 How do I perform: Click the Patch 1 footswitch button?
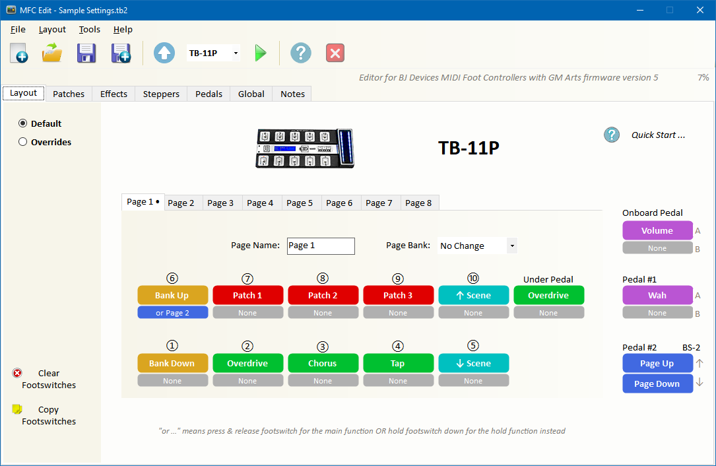(248, 295)
